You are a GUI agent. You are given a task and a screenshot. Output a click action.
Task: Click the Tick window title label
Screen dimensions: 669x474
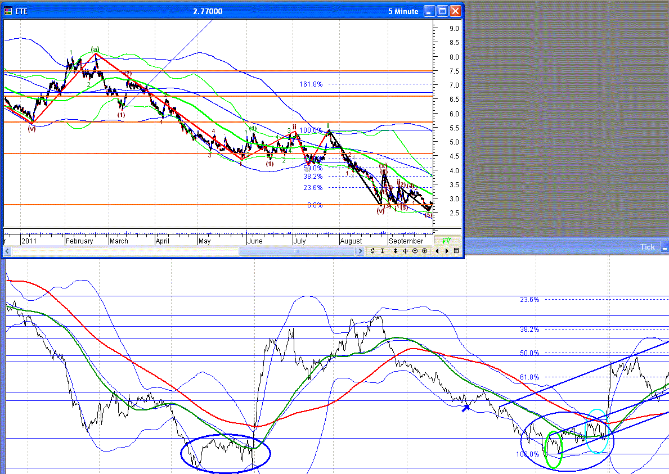[647, 247]
